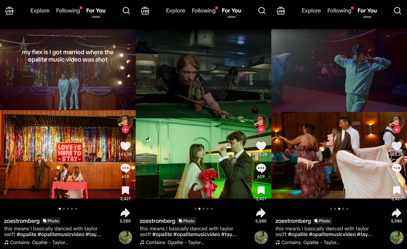Tap Photo badge on tinsel-curtain screen

51,221
